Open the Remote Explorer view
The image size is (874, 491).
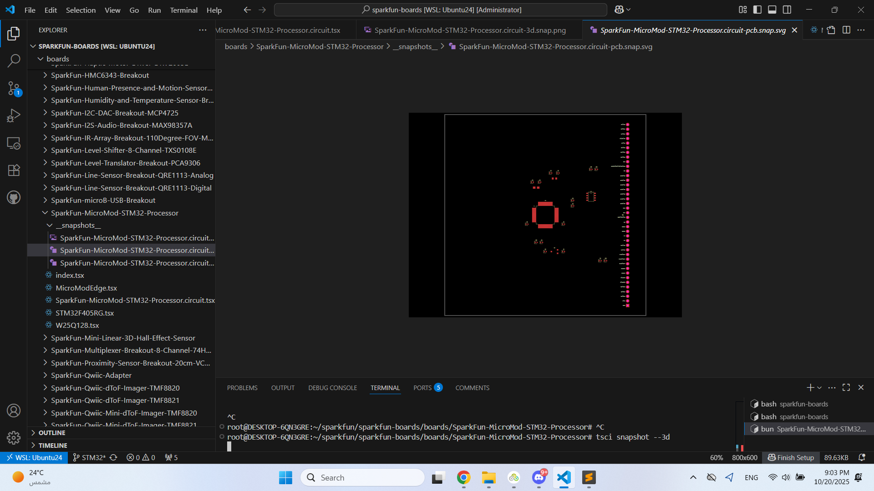tap(14, 143)
